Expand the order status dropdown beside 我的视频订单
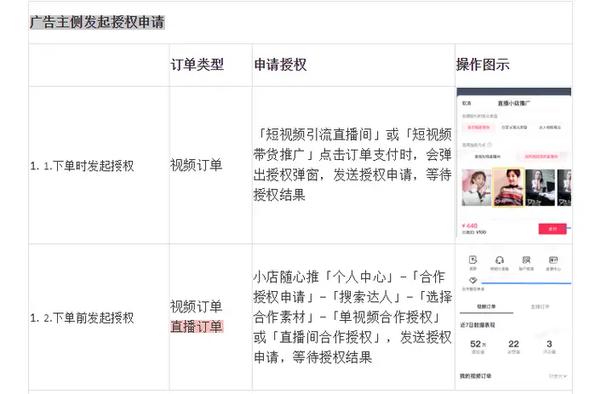 coord(558,376)
